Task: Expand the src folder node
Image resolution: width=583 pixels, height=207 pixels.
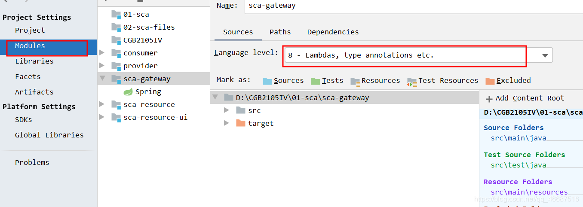Action: click(x=227, y=110)
